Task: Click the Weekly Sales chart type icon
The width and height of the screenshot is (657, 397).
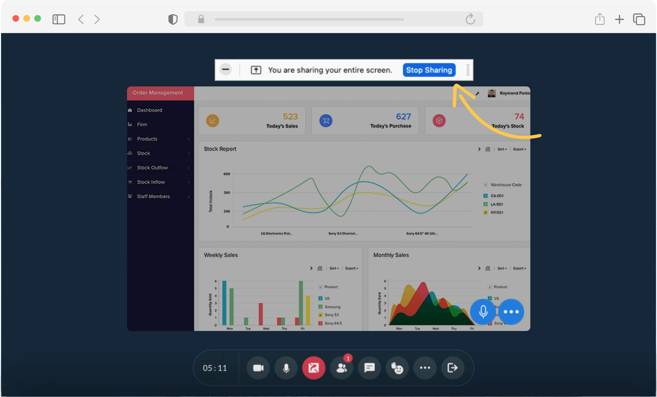Action: click(320, 268)
